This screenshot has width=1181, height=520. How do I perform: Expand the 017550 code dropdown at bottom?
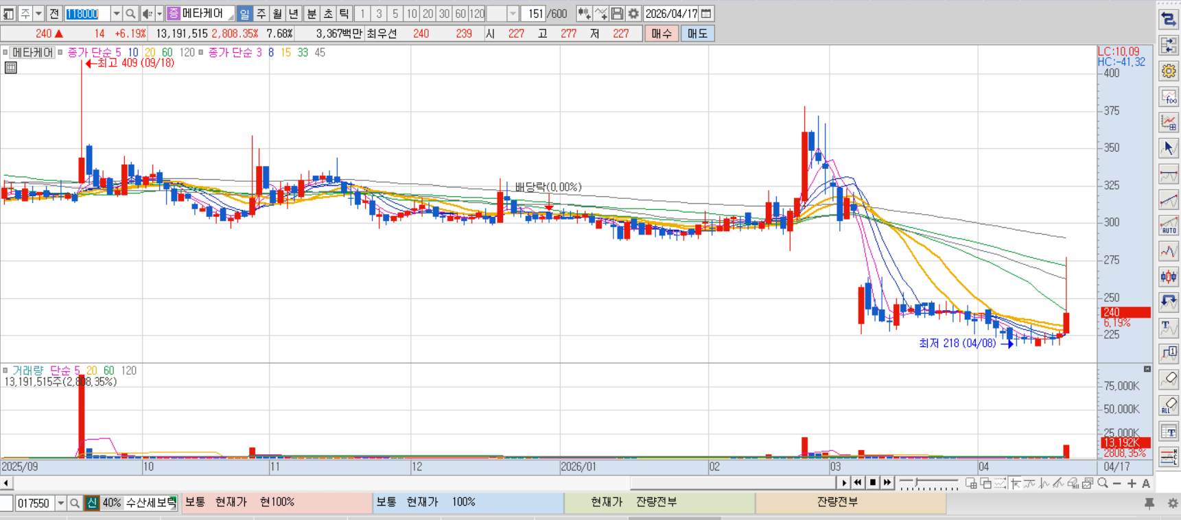[x=60, y=503]
